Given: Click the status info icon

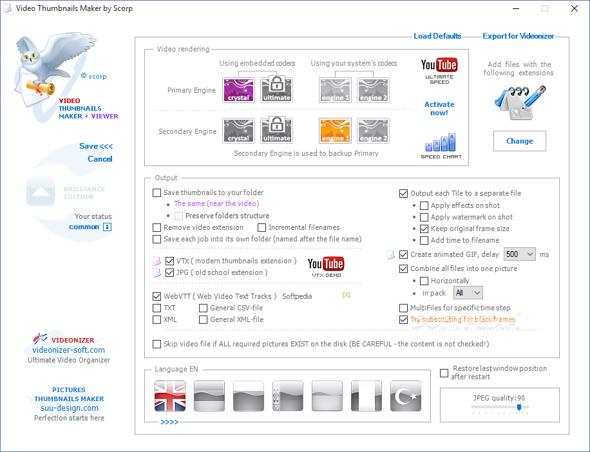Looking at the screenshot, I should pos(107,227).
